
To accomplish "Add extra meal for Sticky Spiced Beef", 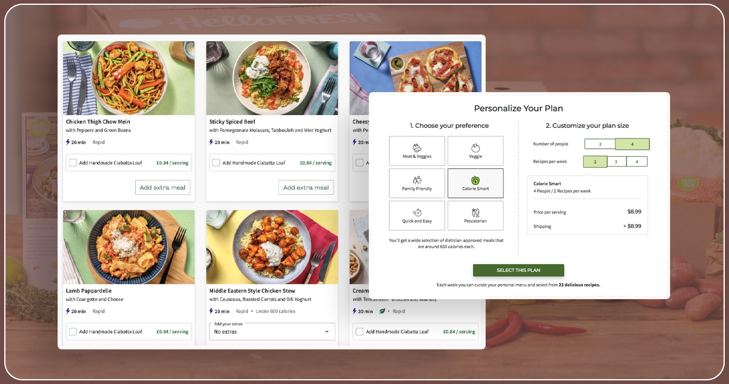I will tap(306, 188).
